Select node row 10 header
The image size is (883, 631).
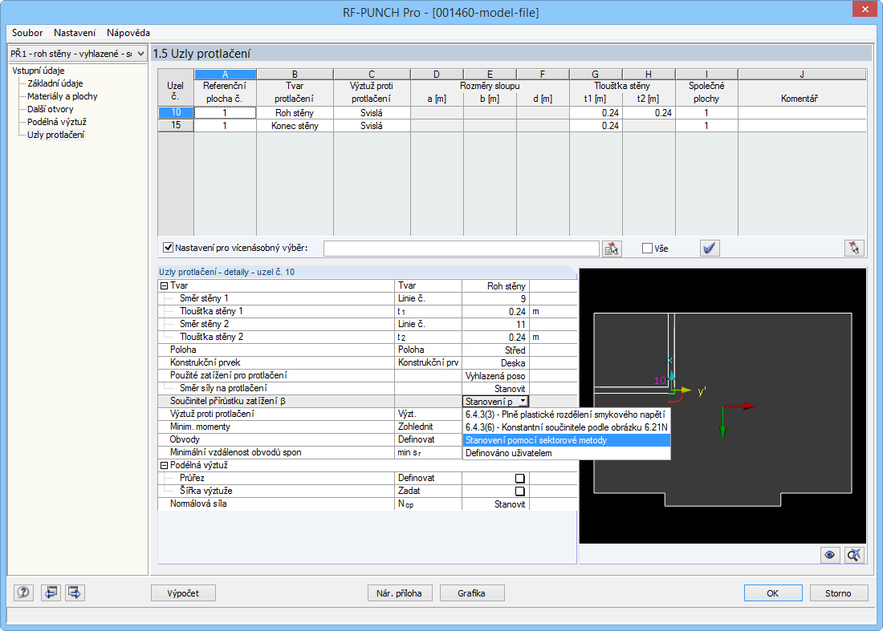[x=176, y=112]
